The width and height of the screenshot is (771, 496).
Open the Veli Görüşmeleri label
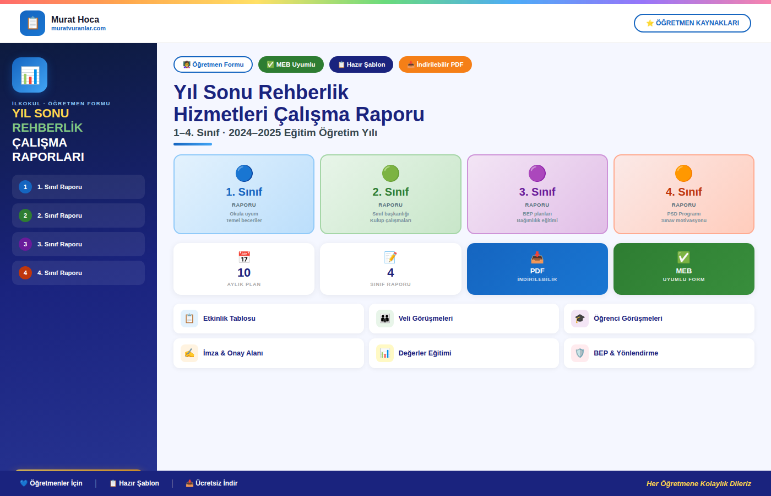tap(426, 319)
